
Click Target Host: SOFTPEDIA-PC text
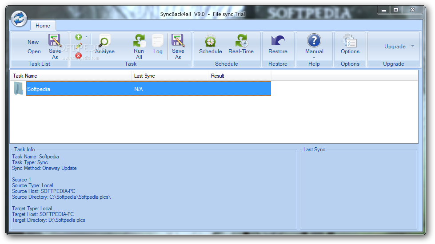click(x=43, y=214)
